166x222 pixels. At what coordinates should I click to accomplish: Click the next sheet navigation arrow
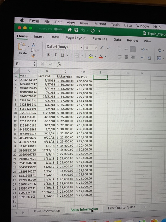[23, 213]
